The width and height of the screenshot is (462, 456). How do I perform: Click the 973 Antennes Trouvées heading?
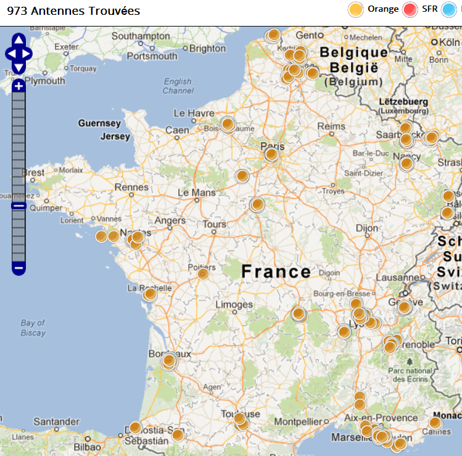click(73, 11)
